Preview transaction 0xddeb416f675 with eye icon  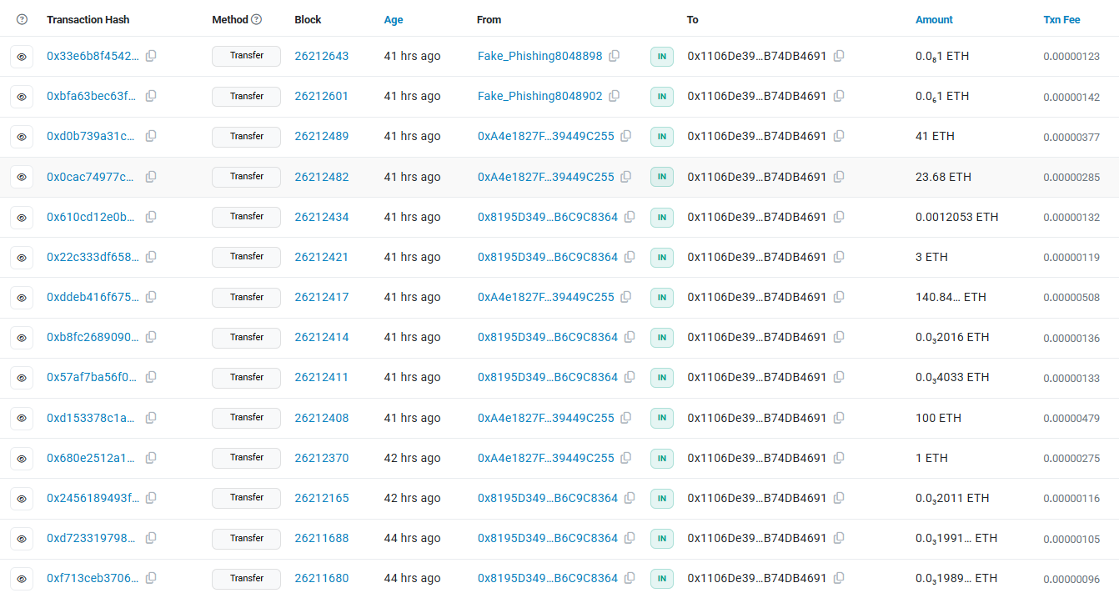(x=22, y=297)
